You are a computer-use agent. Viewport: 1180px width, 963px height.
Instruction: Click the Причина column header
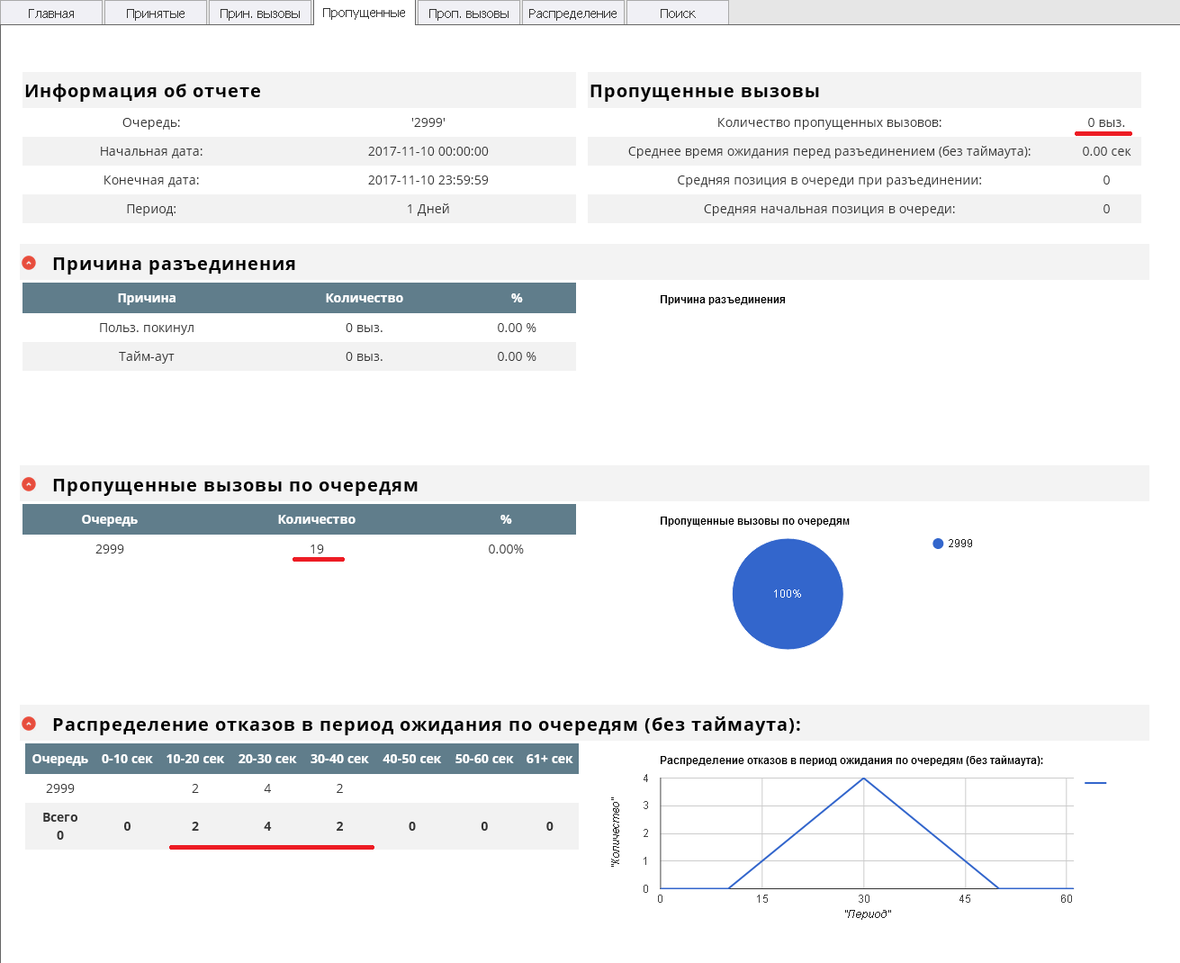pyautogui.click(x=147, y=298)
